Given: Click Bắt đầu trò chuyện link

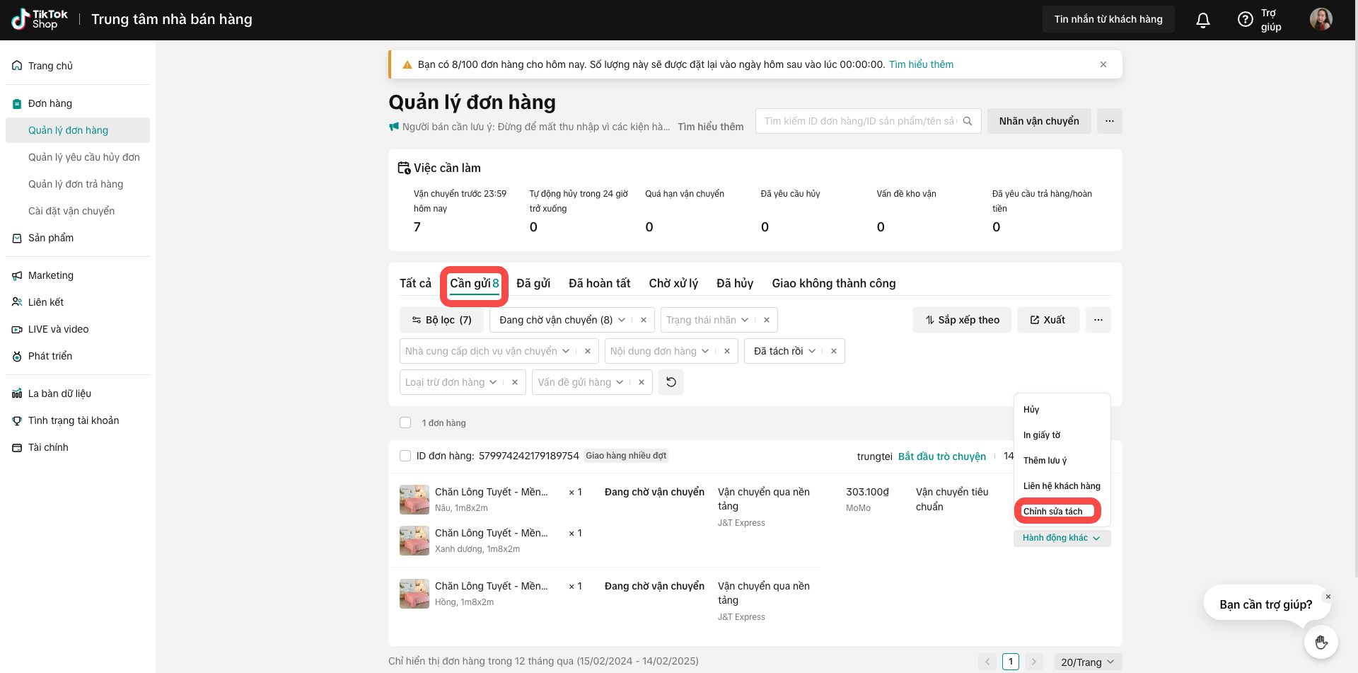Looking at the screenshot, I should point(941,456).
